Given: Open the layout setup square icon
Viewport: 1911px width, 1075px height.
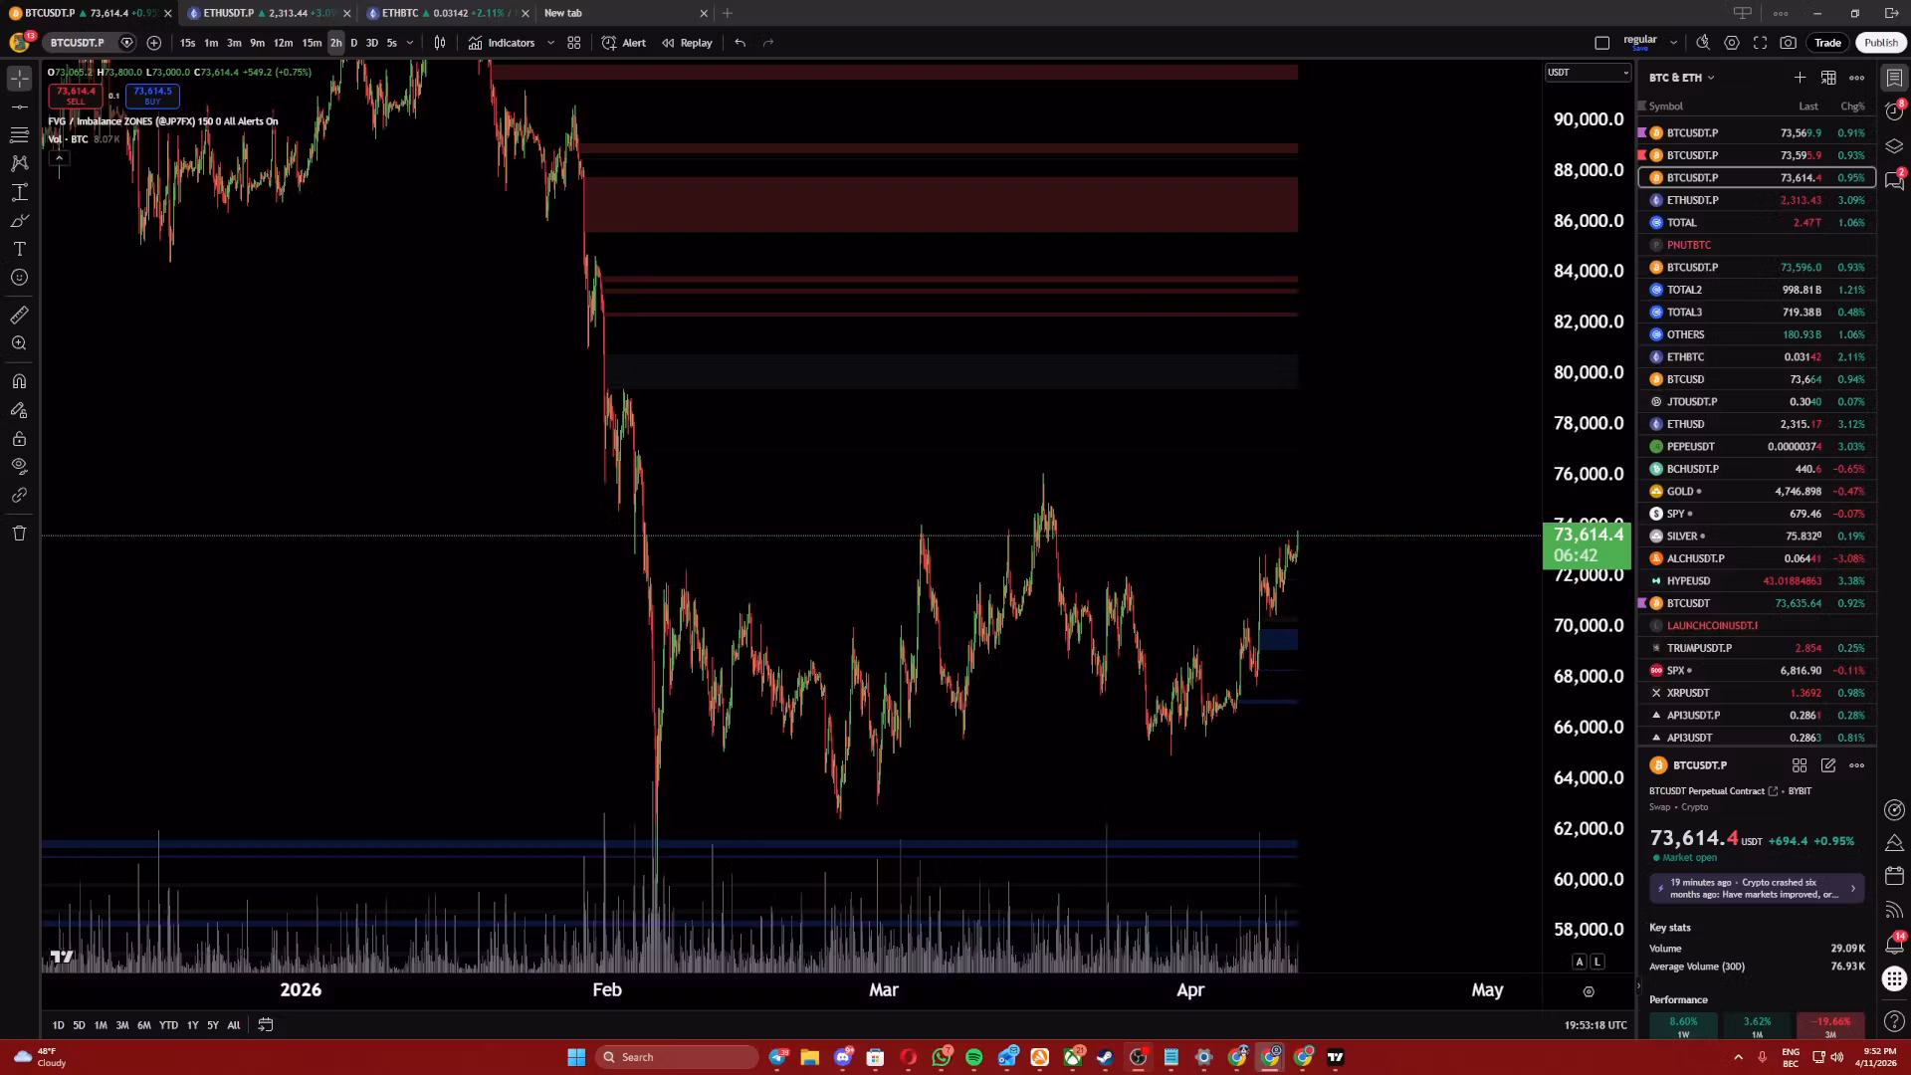Looking at the screenshot, I should [1601, 43].
